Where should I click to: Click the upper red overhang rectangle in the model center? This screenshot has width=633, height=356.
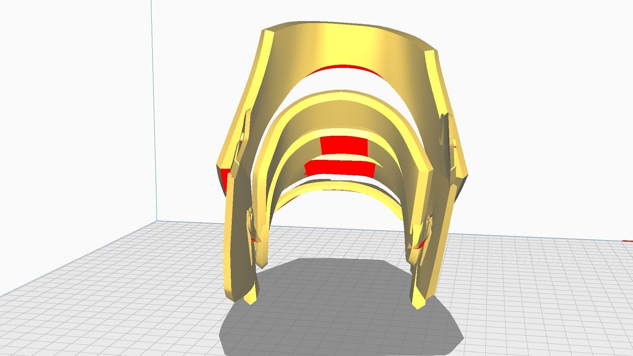(x=344, y=145)
